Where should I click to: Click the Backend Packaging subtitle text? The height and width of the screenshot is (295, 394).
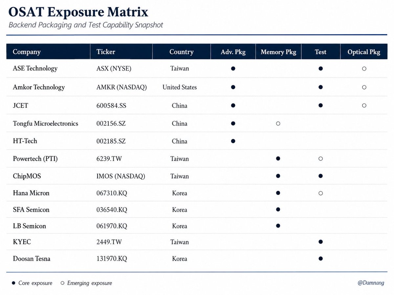pyautogui.click(x=86, y=25)
